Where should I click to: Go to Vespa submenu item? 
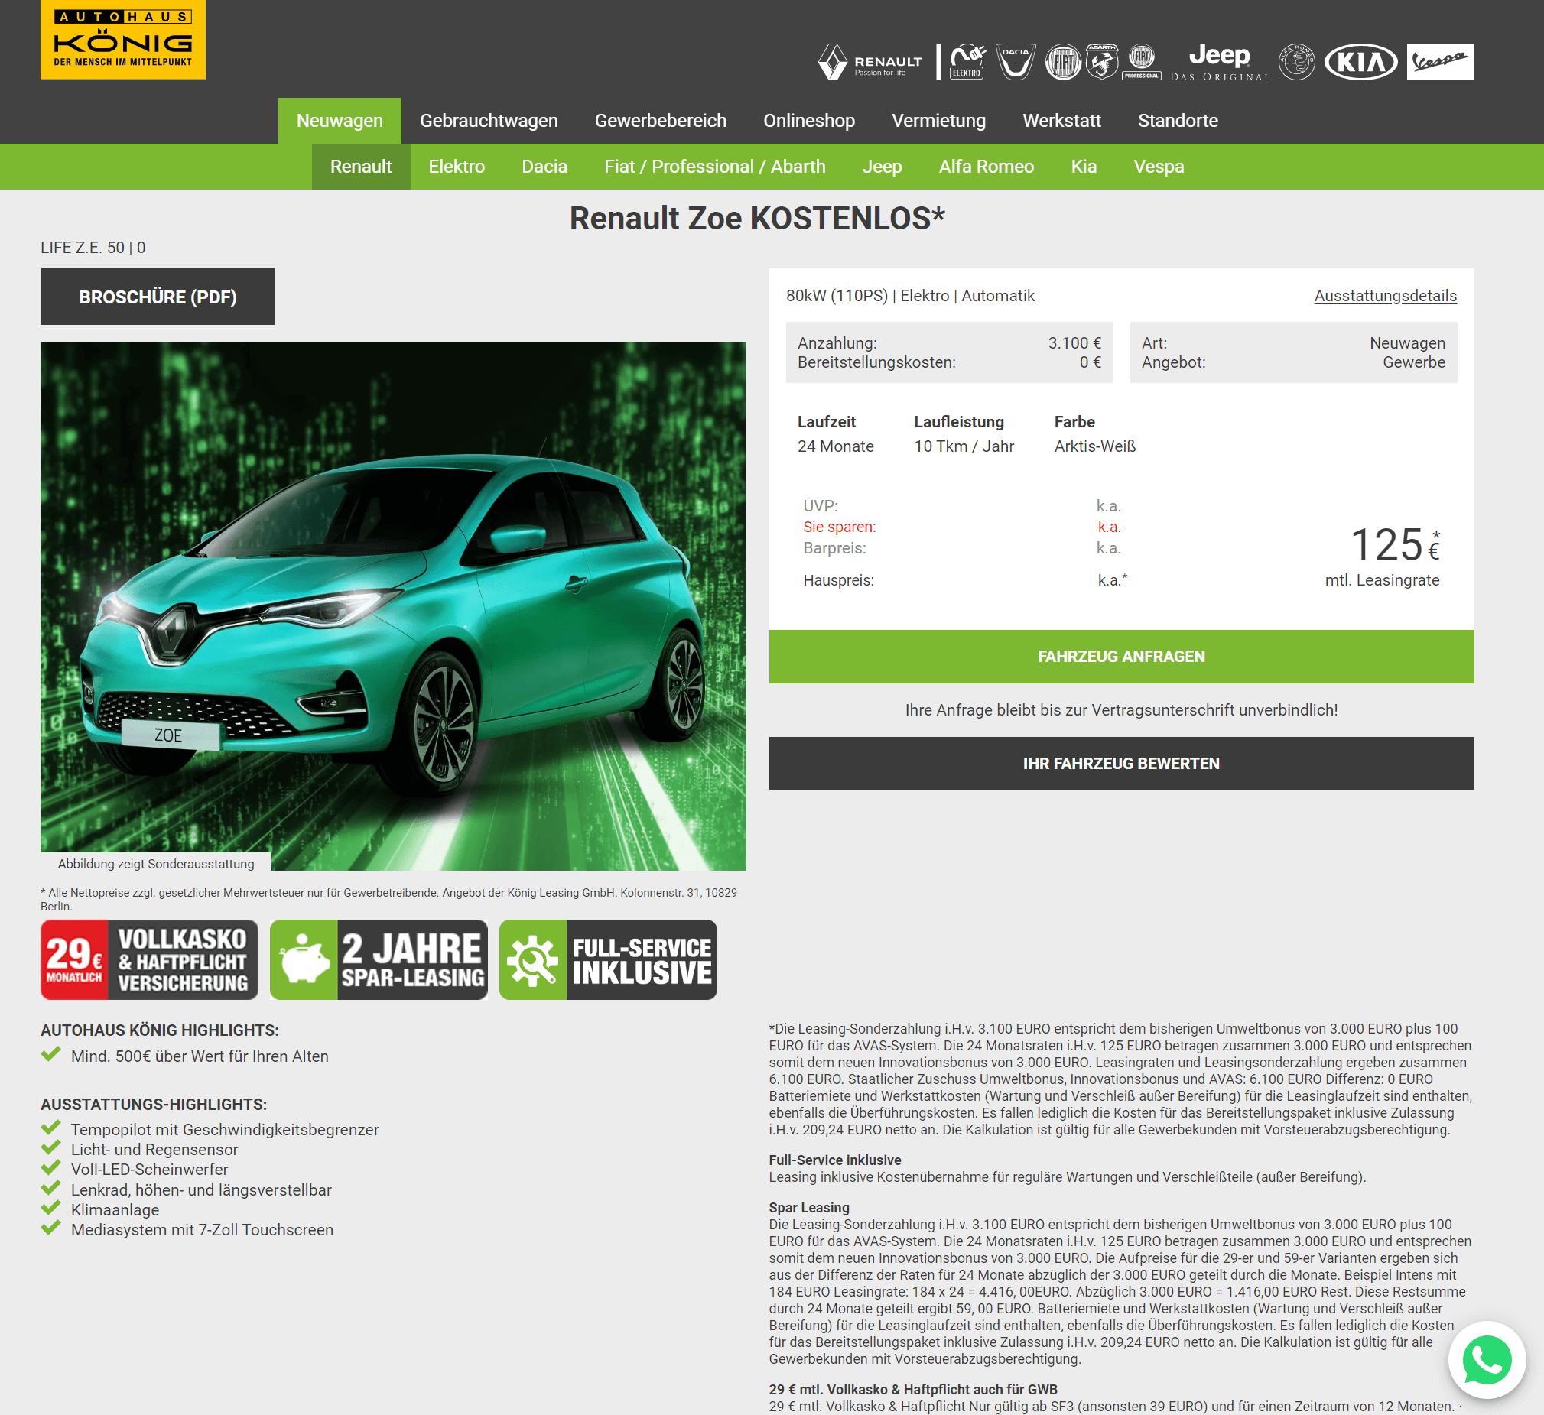pos(1159,167)
